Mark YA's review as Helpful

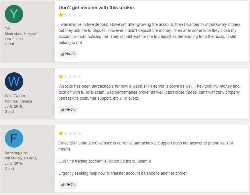(x=68, y=54)
